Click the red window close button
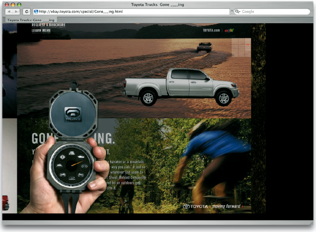316x232 pixels. pos(7,5)
